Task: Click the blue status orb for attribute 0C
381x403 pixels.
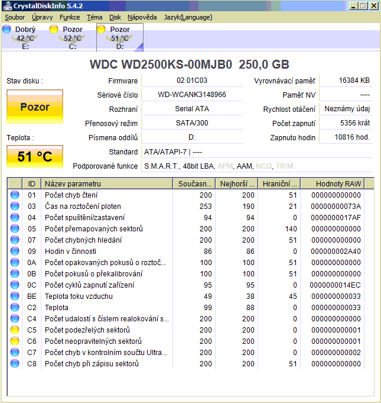Action: [15, 285]
